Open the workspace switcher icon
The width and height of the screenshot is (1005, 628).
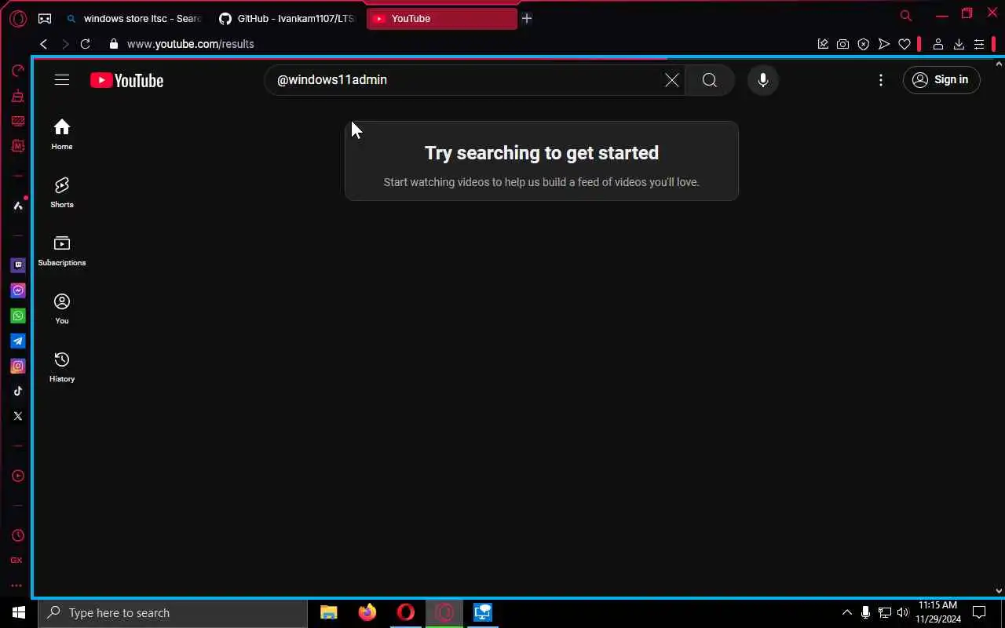45,19
